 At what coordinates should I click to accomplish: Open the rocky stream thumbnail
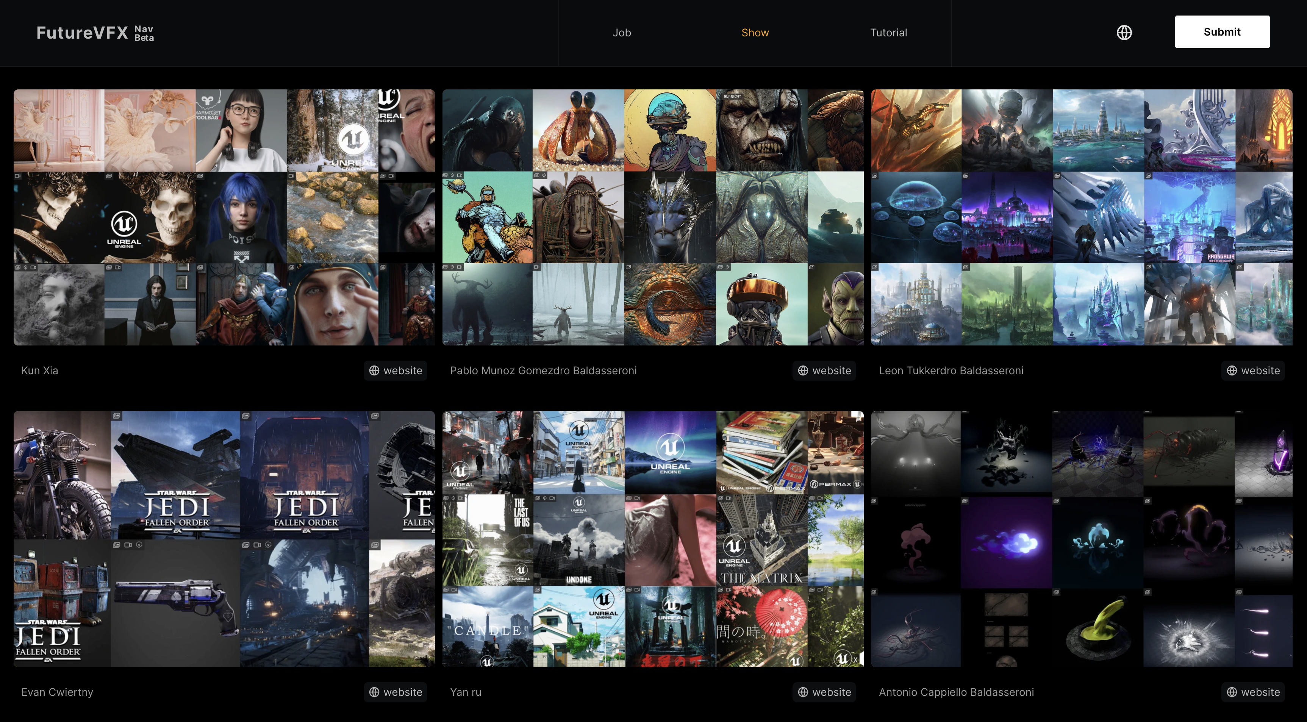coord(332,218)
